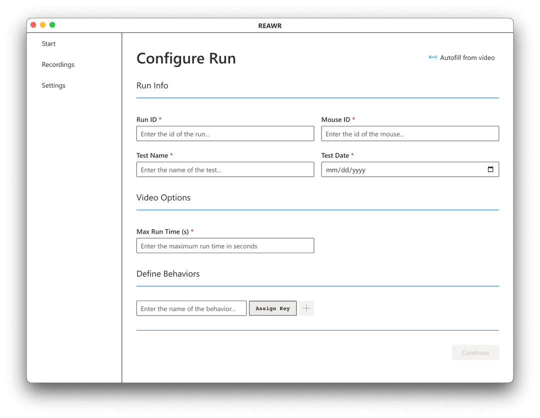540x418 pixels.
Task: Click the Define Behaviors section heading
Action: (168, 274)
